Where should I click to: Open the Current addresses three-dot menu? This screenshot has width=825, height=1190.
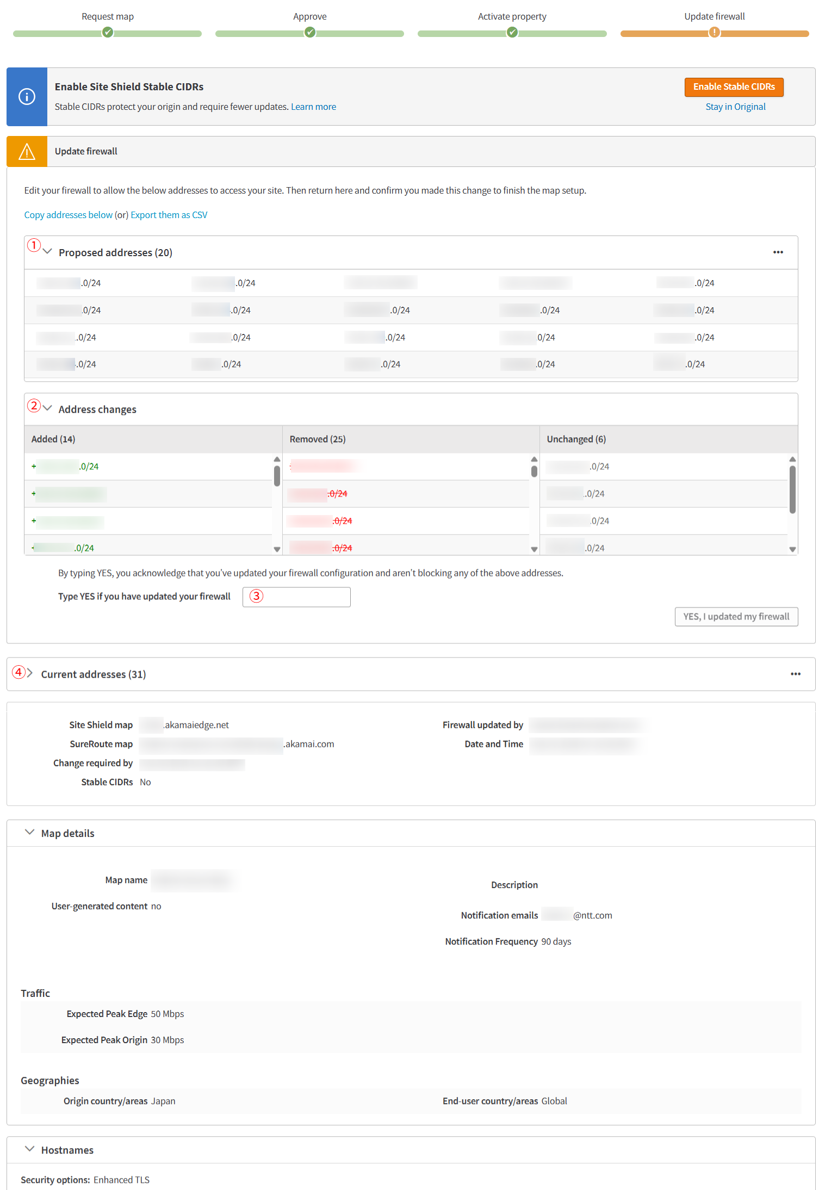pyautogui.click(x=795, y=674)
